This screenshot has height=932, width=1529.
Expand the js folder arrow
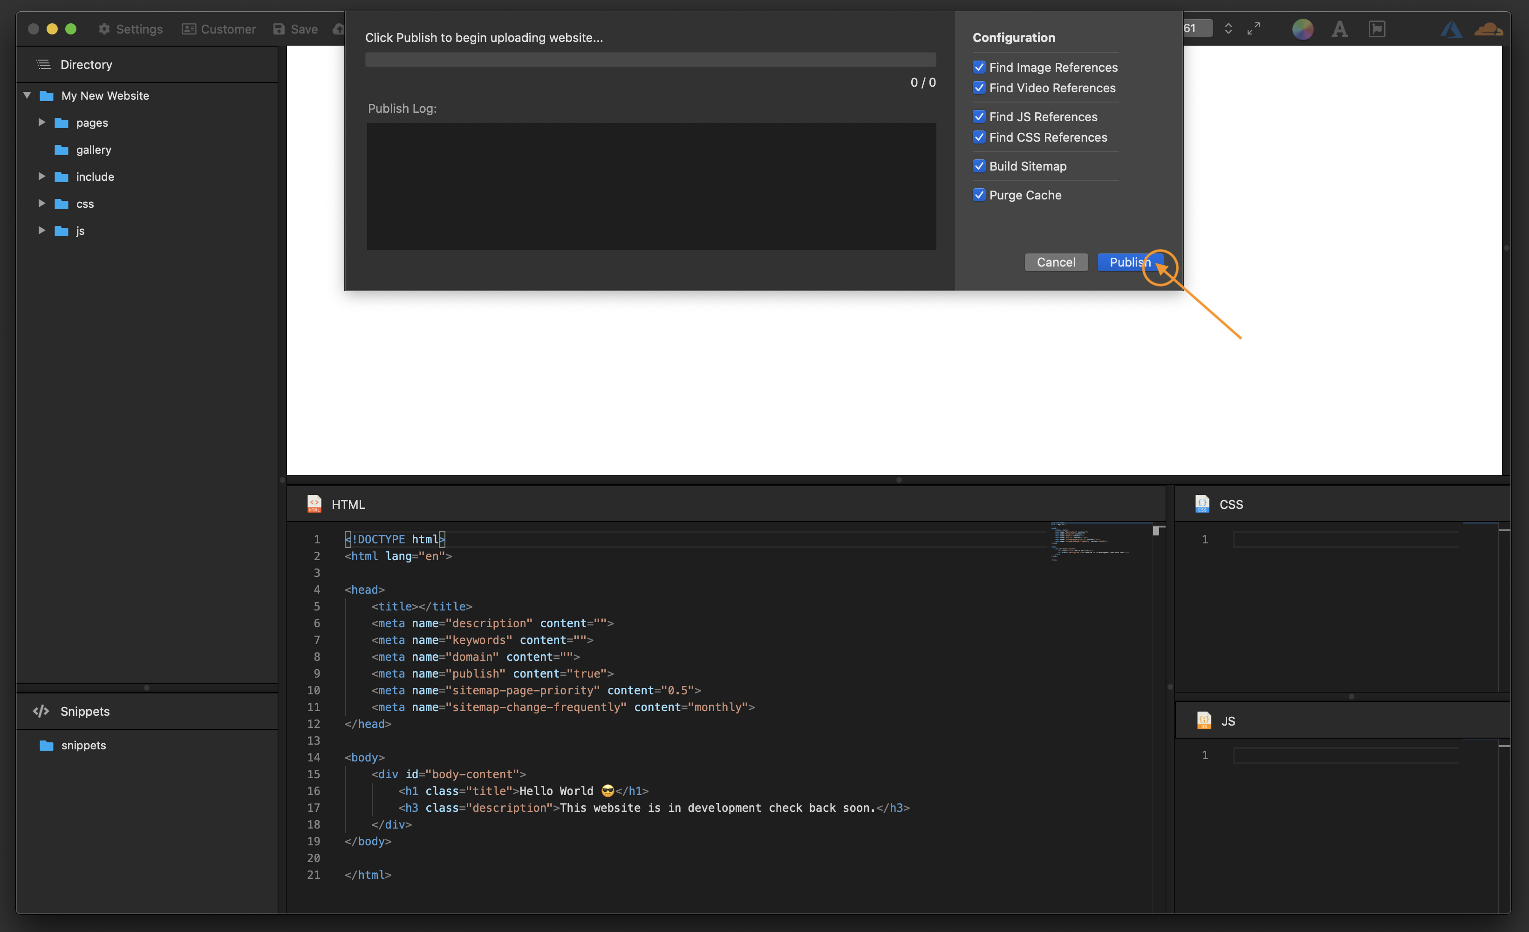pyautogui.click(x=41, y=230)
